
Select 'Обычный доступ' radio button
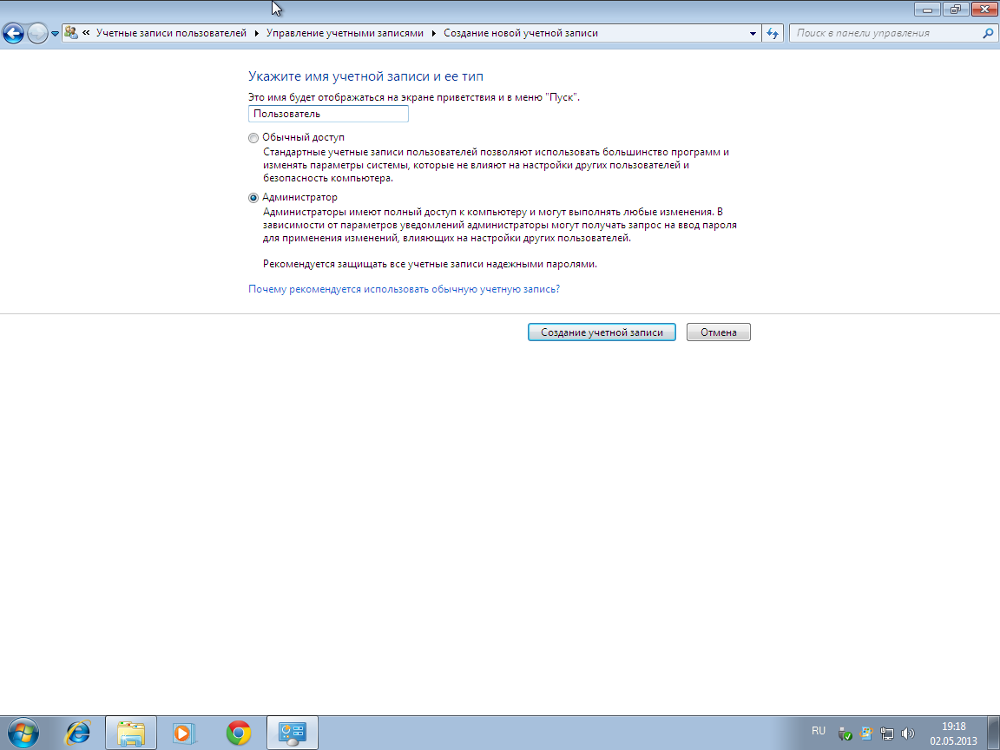click(x=253, y=138)
